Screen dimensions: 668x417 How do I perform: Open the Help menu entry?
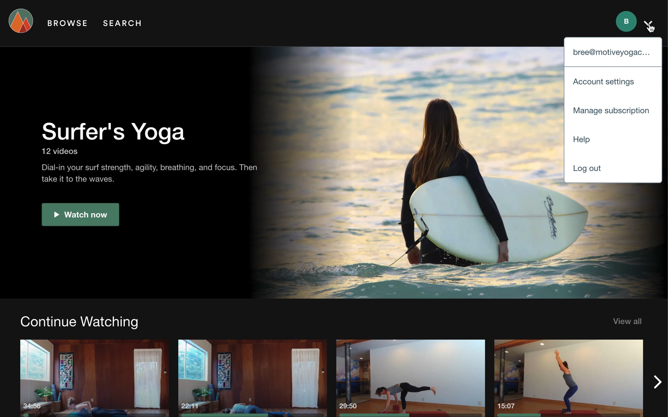(x=581, y=140)
